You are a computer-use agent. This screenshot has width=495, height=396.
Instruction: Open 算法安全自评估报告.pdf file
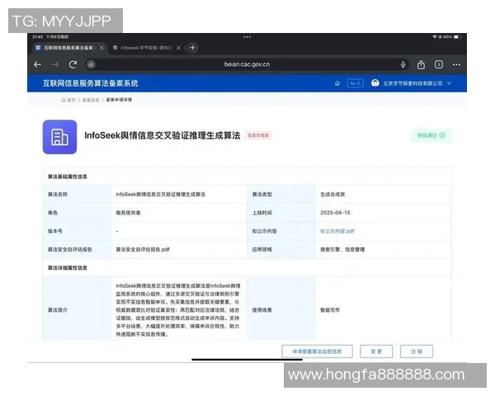[x=143, y=249]
